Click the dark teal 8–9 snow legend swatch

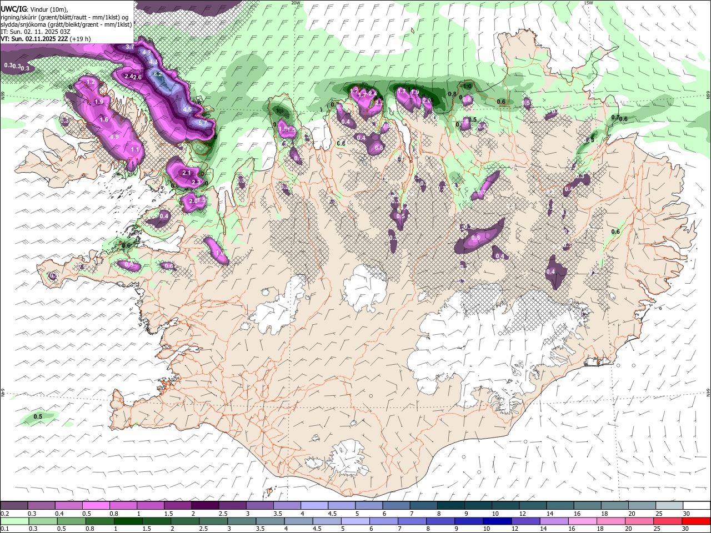(451, 506)
